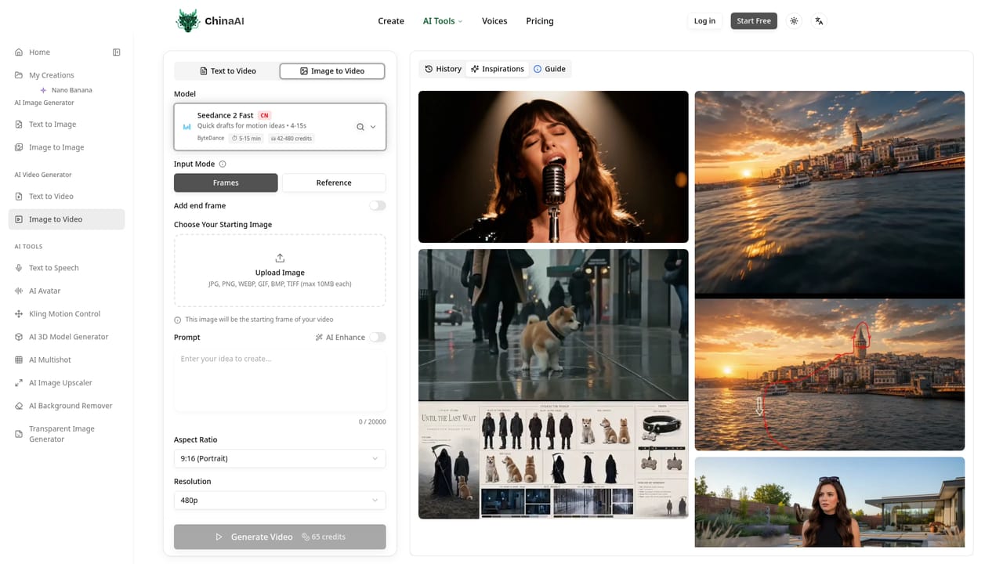Viewport: 1003px width, 564px height.
Task: Enable the Add end frame switch
Action: tap(378, 205)
